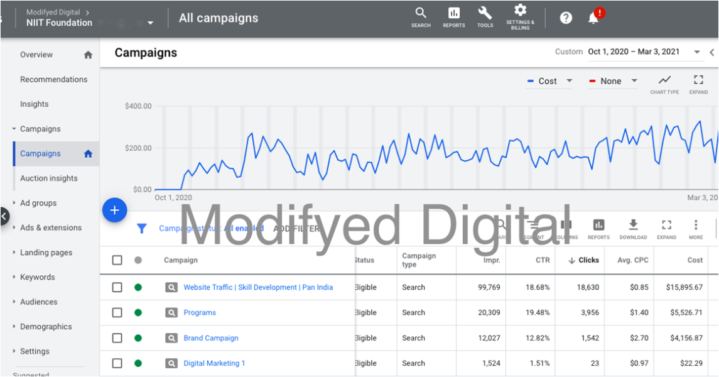Viewport: 719px width, 377px height.
Task: Download the campaigns table
Action: tap(633, 229)
